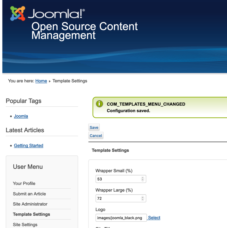Image resolution: width=227 pixels, height=228 pixels.
Task: Save the template settings
Action: tap(94, 127)
